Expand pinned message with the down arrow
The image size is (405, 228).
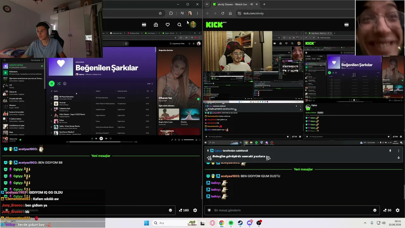[x=399, y=157]
